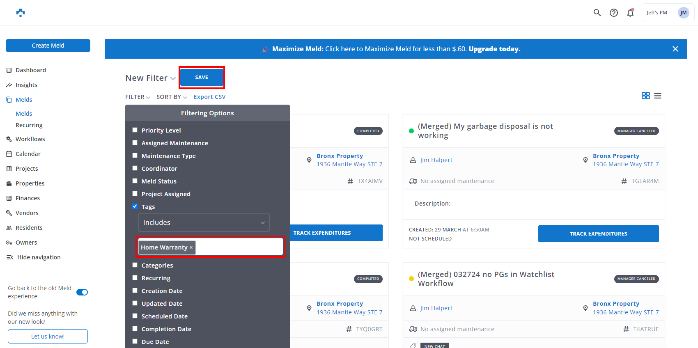Click the help question mark icon
Viewport: 698px width, 348px height.
613,13
